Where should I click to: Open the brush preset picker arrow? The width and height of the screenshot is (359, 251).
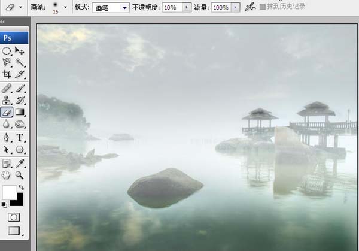[65, 7]
